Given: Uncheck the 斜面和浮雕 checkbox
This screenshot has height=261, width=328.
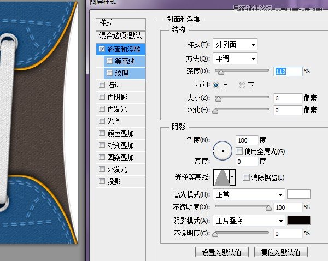Looking at the screenshot, I should pyautogui.click(x=102, y=49).
